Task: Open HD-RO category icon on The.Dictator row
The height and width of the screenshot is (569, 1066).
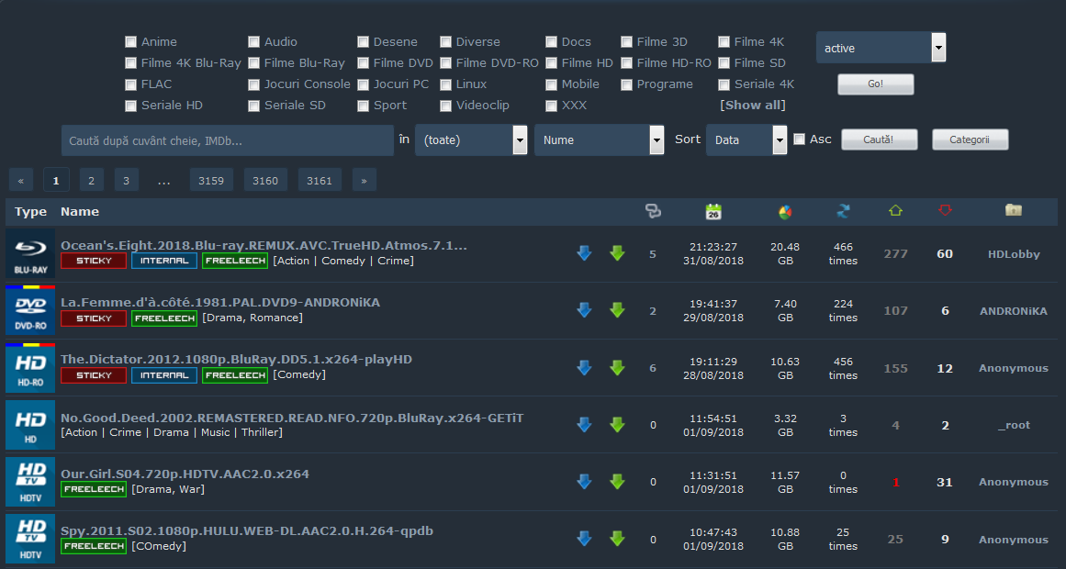Action: point(30,368)
